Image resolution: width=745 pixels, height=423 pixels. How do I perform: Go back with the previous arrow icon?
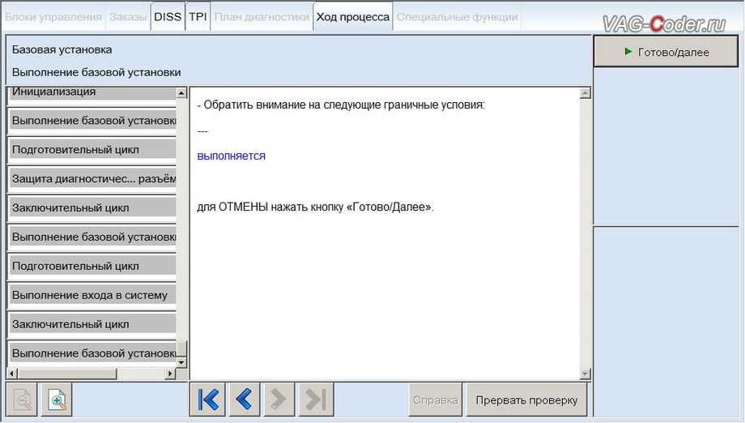[243, 399]
